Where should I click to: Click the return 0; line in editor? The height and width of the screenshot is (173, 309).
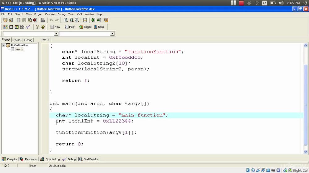click(x=70, y=144)
